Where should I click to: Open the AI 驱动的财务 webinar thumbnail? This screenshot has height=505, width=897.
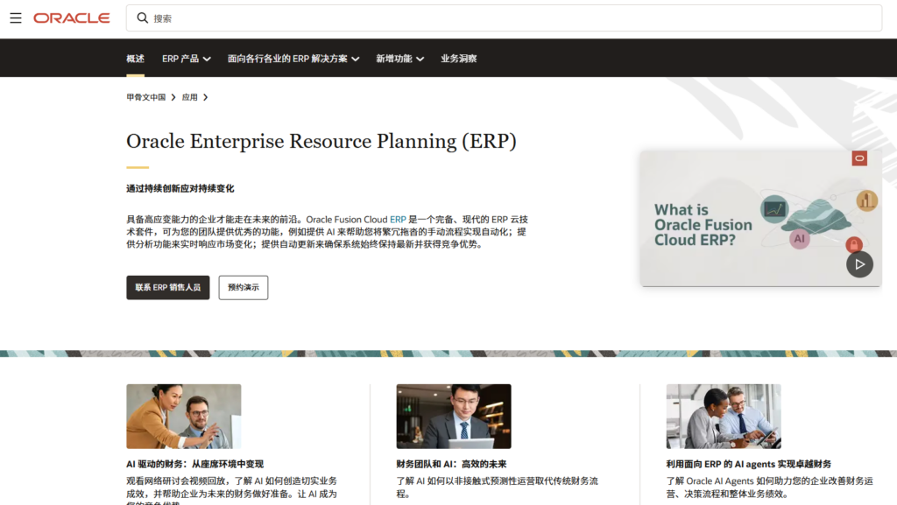point(184,417)
